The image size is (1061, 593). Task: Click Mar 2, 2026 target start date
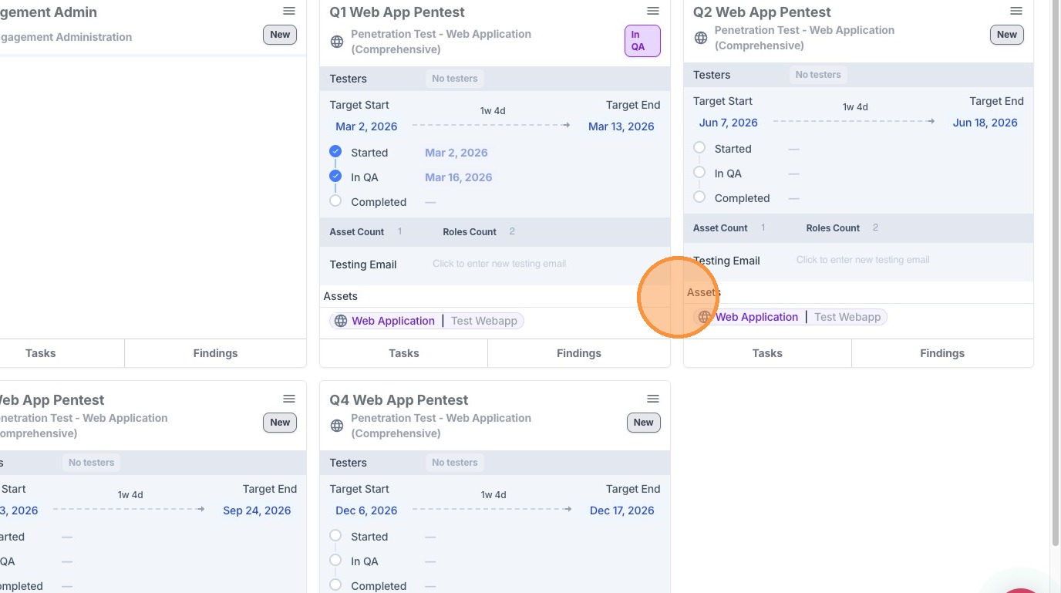366,126
